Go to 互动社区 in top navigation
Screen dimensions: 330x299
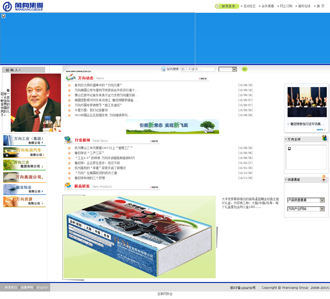[x=249, y=6]
